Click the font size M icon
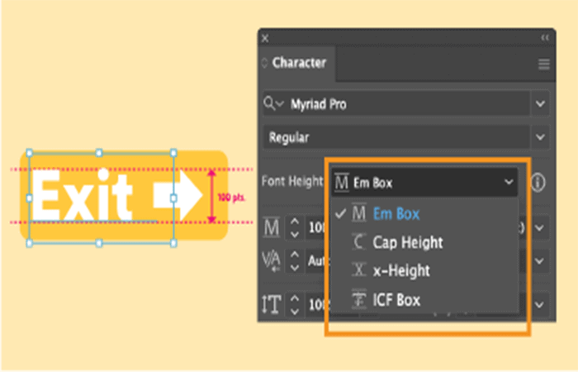The height and width of the screenshot is (372, 578). coord(272,227)
